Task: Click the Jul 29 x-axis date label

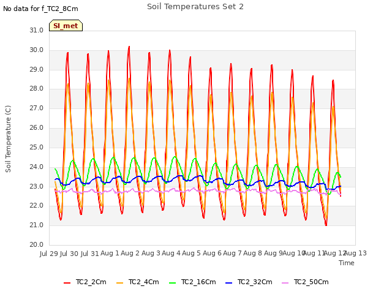Action: [x=49, y=254]
